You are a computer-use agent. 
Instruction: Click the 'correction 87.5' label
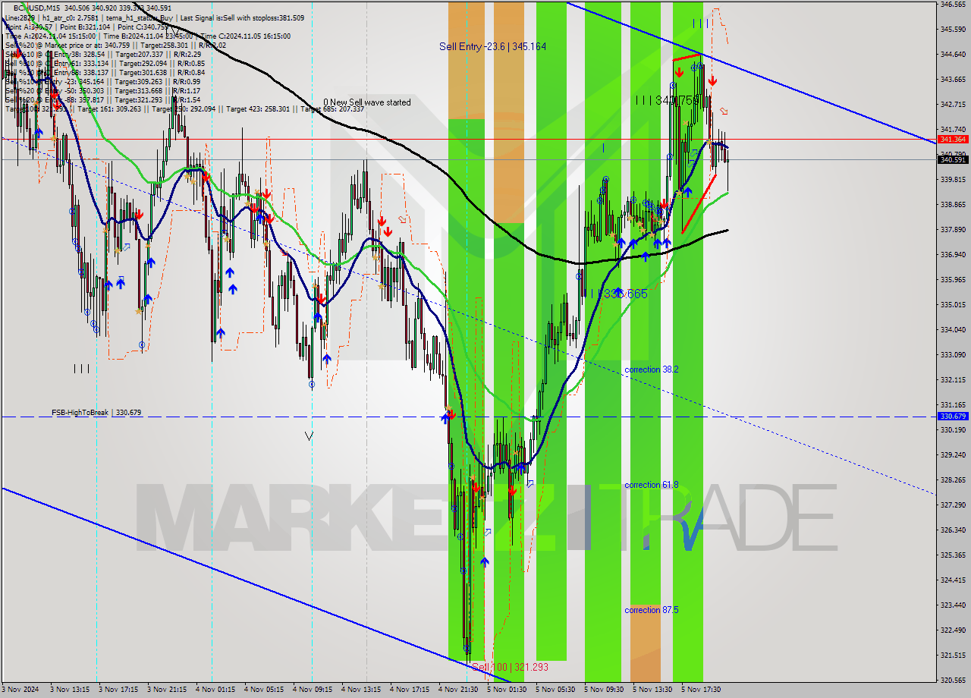tap(651, 610)
